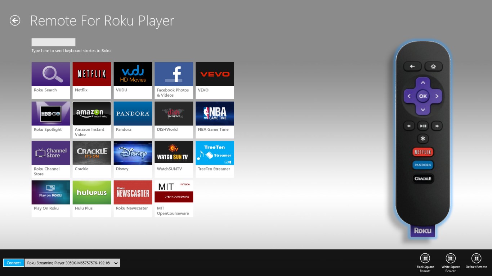This screenshot has width=492, height=276.
Task: Open the Disney channel tile
Action: (133, 159)
